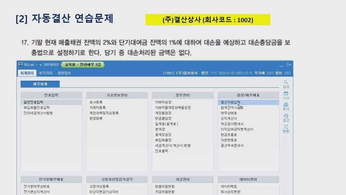The image size is (346, 195).
Task: Click the 장부관리 section header
Action: (x=183, y=95)
